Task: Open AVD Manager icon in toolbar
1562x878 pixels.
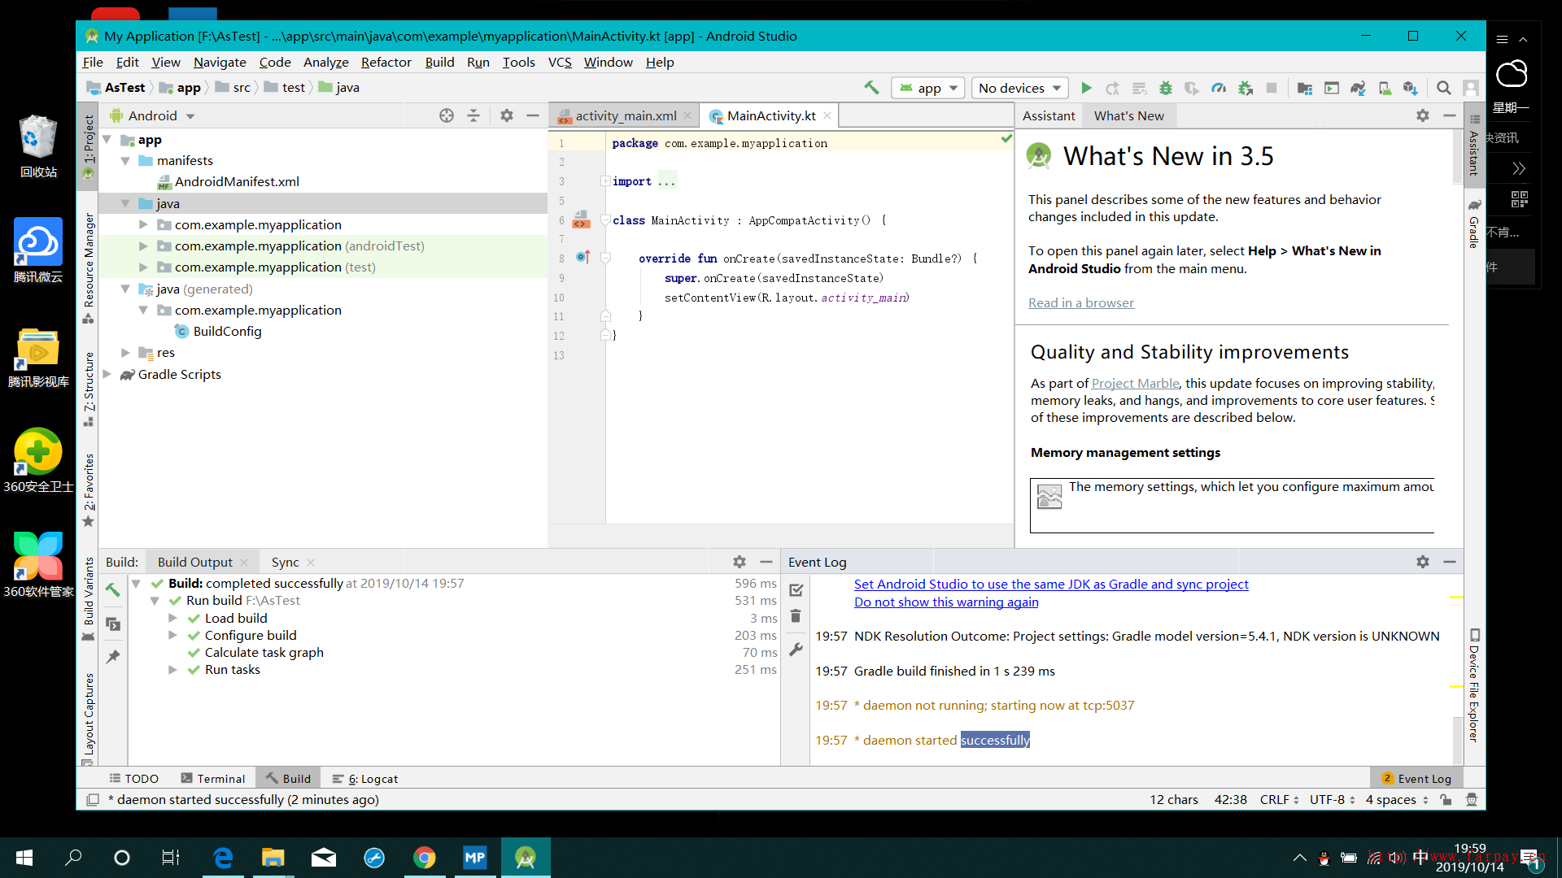Action: click(1385, 88)
